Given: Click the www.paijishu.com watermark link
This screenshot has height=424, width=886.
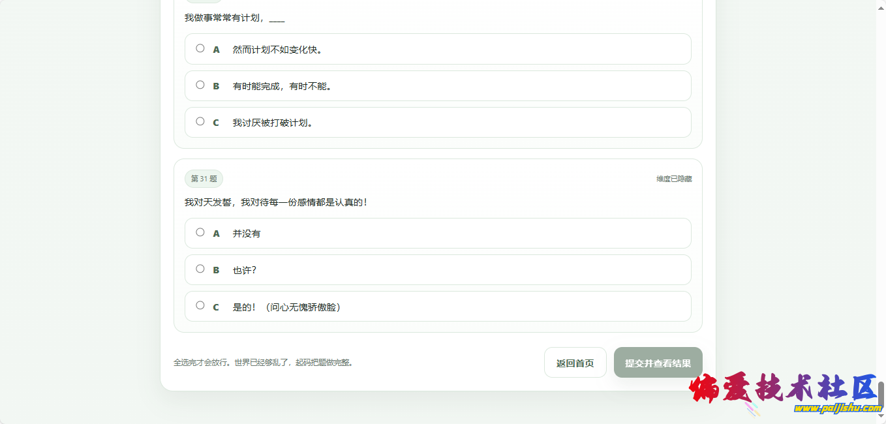Looking at the screenshot, I should click(x=837, y=408).
